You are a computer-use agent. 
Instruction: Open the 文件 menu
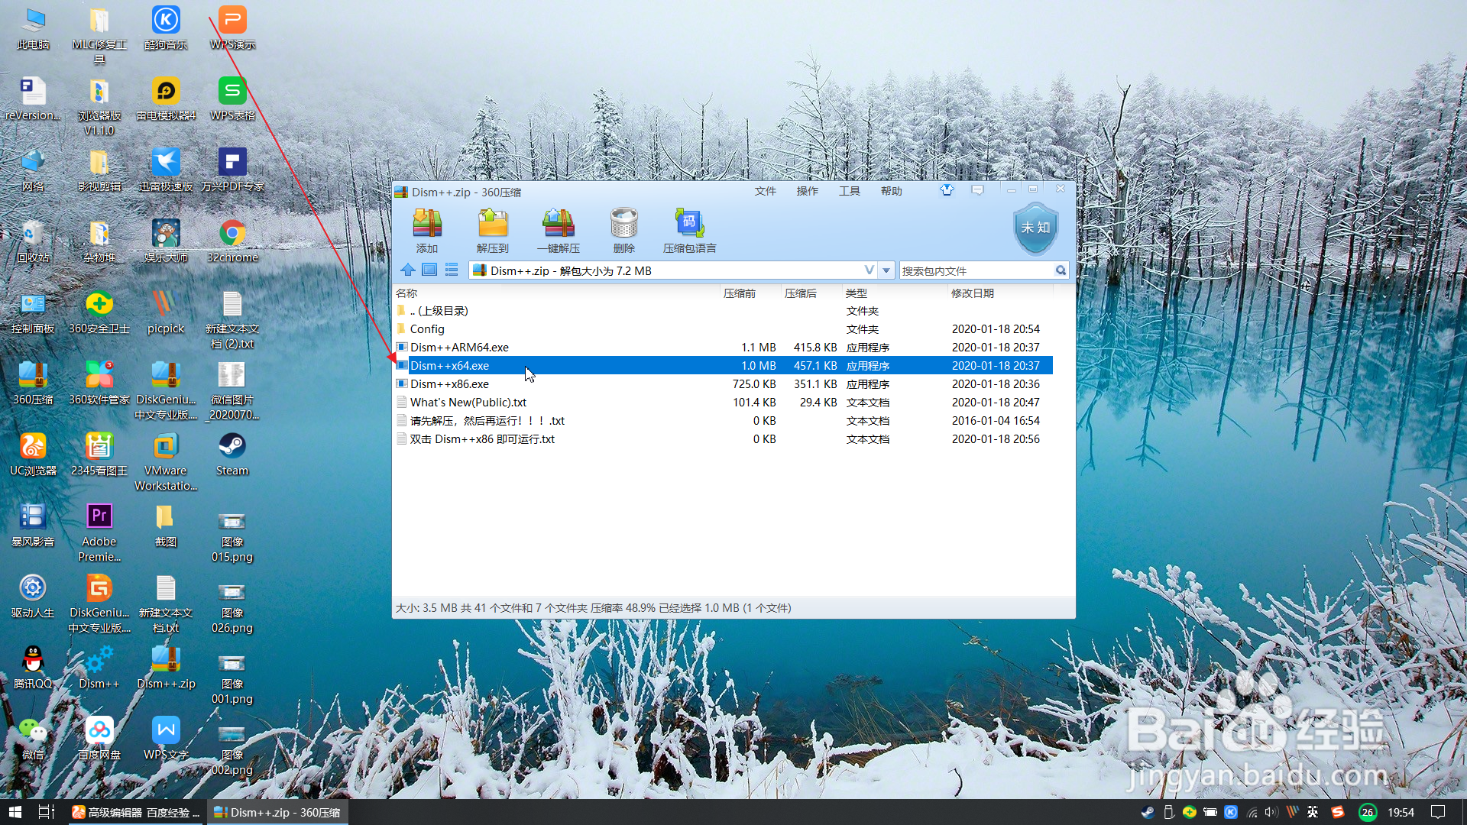click(x=765, y=191)
